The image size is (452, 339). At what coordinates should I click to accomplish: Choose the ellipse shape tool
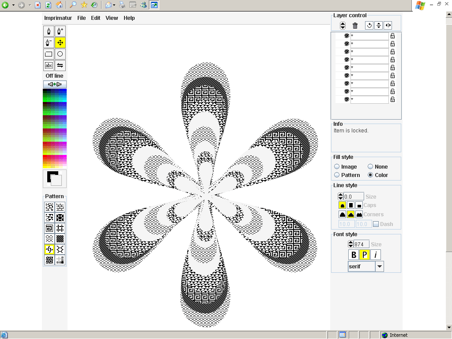[60, 54]
